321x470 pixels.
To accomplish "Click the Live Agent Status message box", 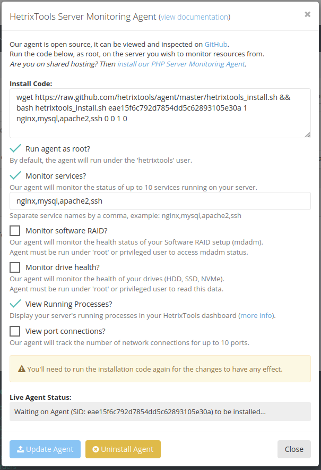I will click(160, 412).
